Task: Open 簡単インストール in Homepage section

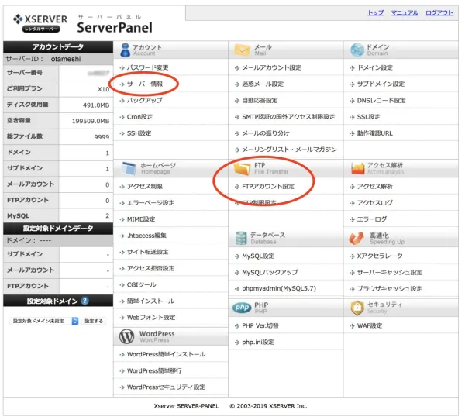Action: click(x=150, y=301)
